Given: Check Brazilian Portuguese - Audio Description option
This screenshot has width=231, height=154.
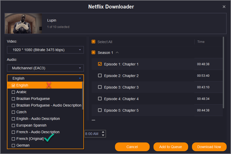Looking at the screenshot, I should (13, 105).
